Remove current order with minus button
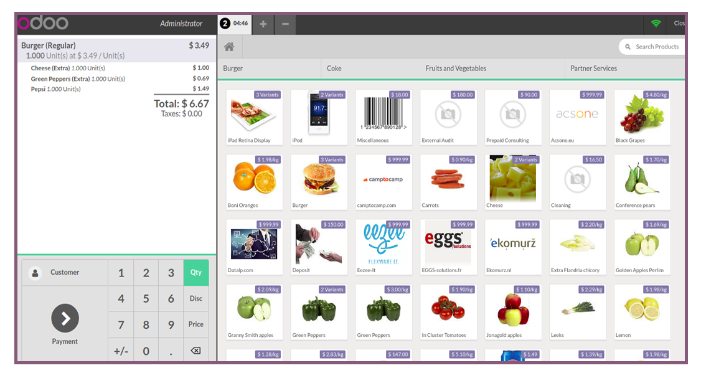 pos(285,24)
